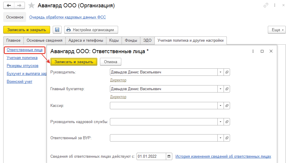Click the Ответственный за ВУР input field

(164, 138)
